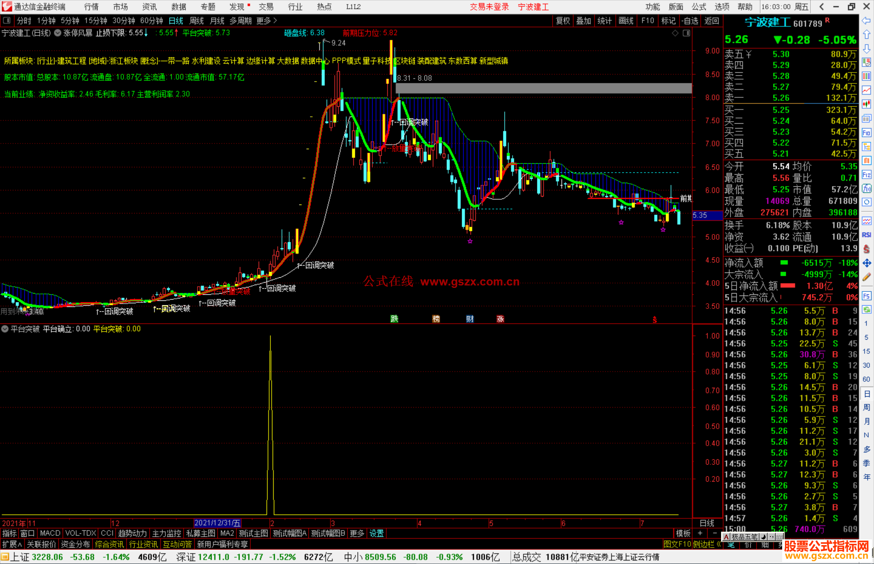Open the 图文F10 button at bottom

677,544
